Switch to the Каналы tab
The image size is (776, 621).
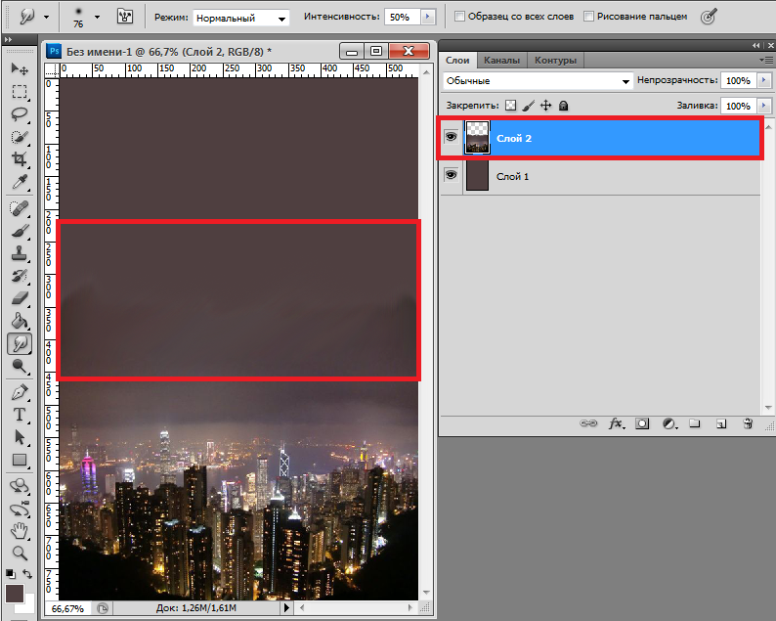[501, 61]
